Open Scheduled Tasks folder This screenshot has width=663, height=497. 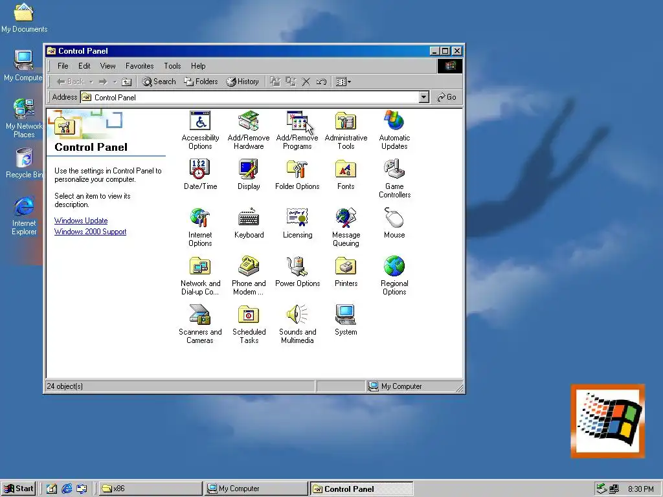(249, 324)
